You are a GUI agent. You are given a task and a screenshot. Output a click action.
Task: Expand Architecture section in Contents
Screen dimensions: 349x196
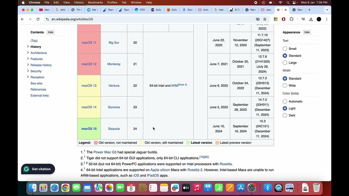28,53
